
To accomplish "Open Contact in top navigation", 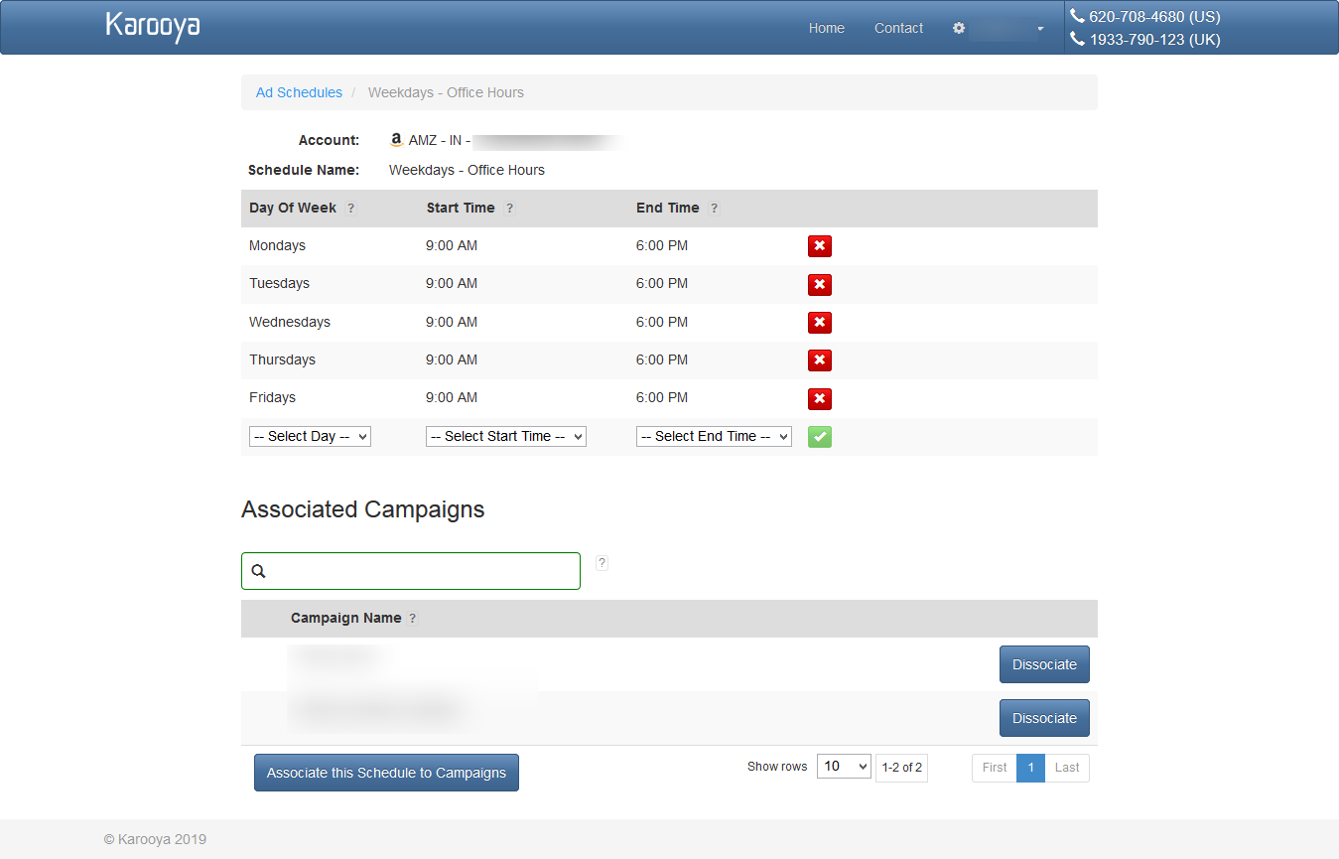I will coord(898,28).
